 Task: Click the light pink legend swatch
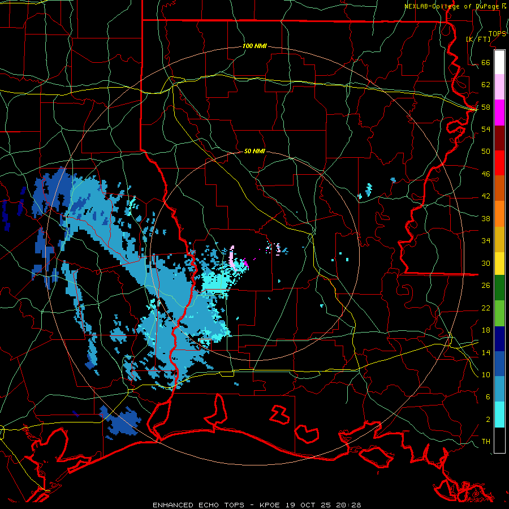499,87
